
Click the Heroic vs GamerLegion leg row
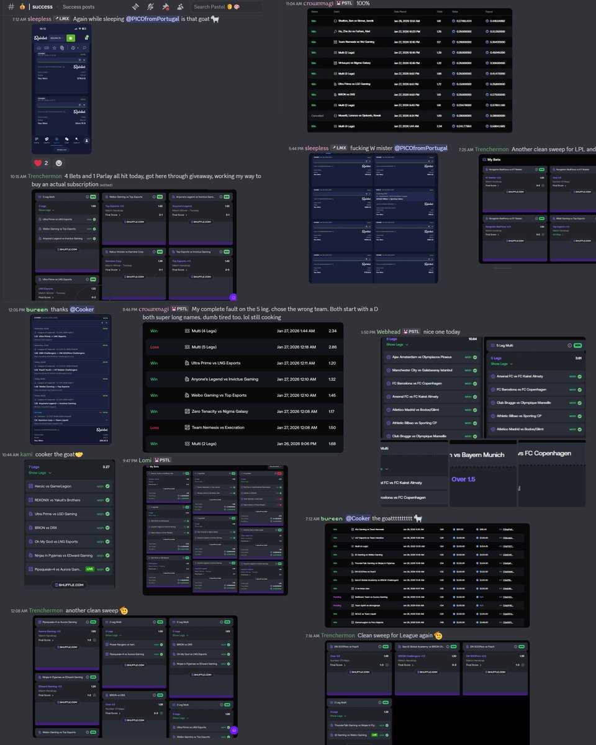tap(69, 486)
